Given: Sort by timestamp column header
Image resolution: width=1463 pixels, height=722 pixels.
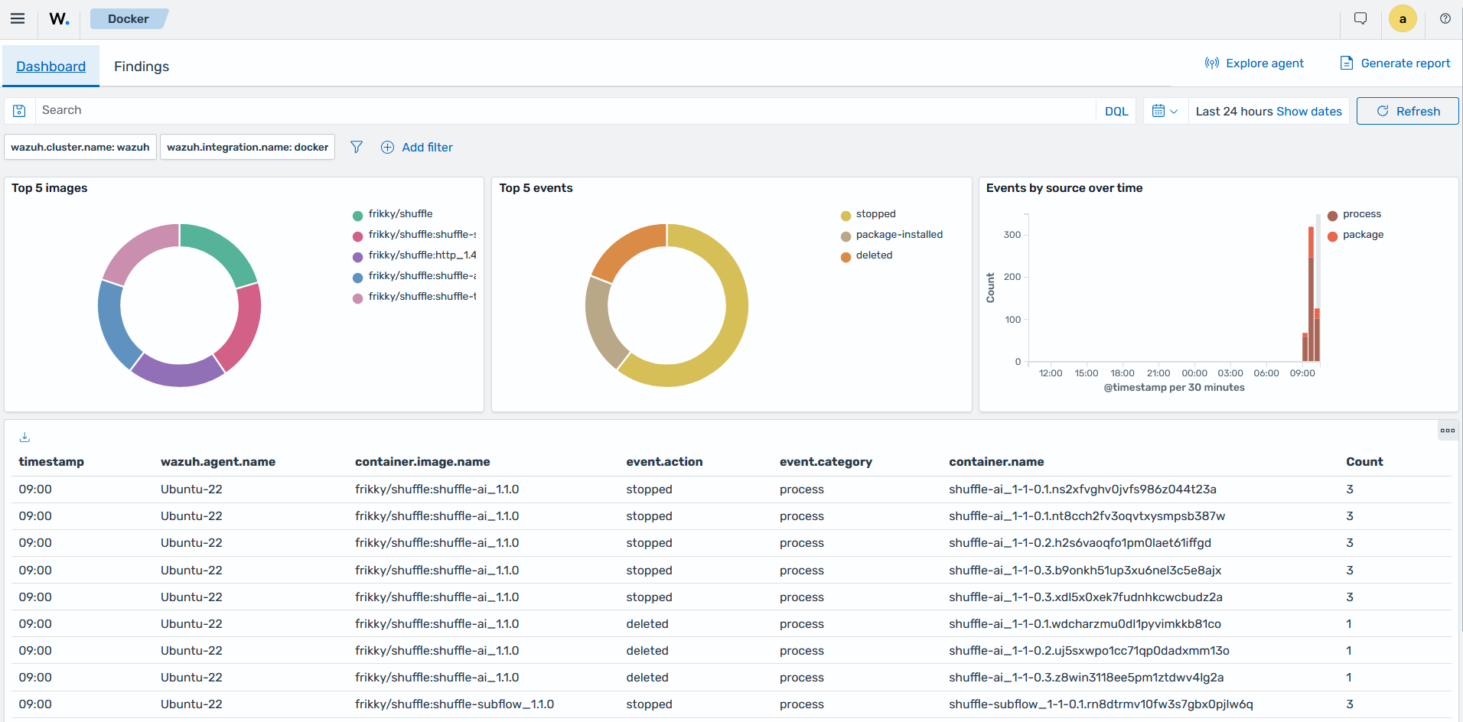Looking at the screenshot, I should pyautogui.click(x=51, y=462).
